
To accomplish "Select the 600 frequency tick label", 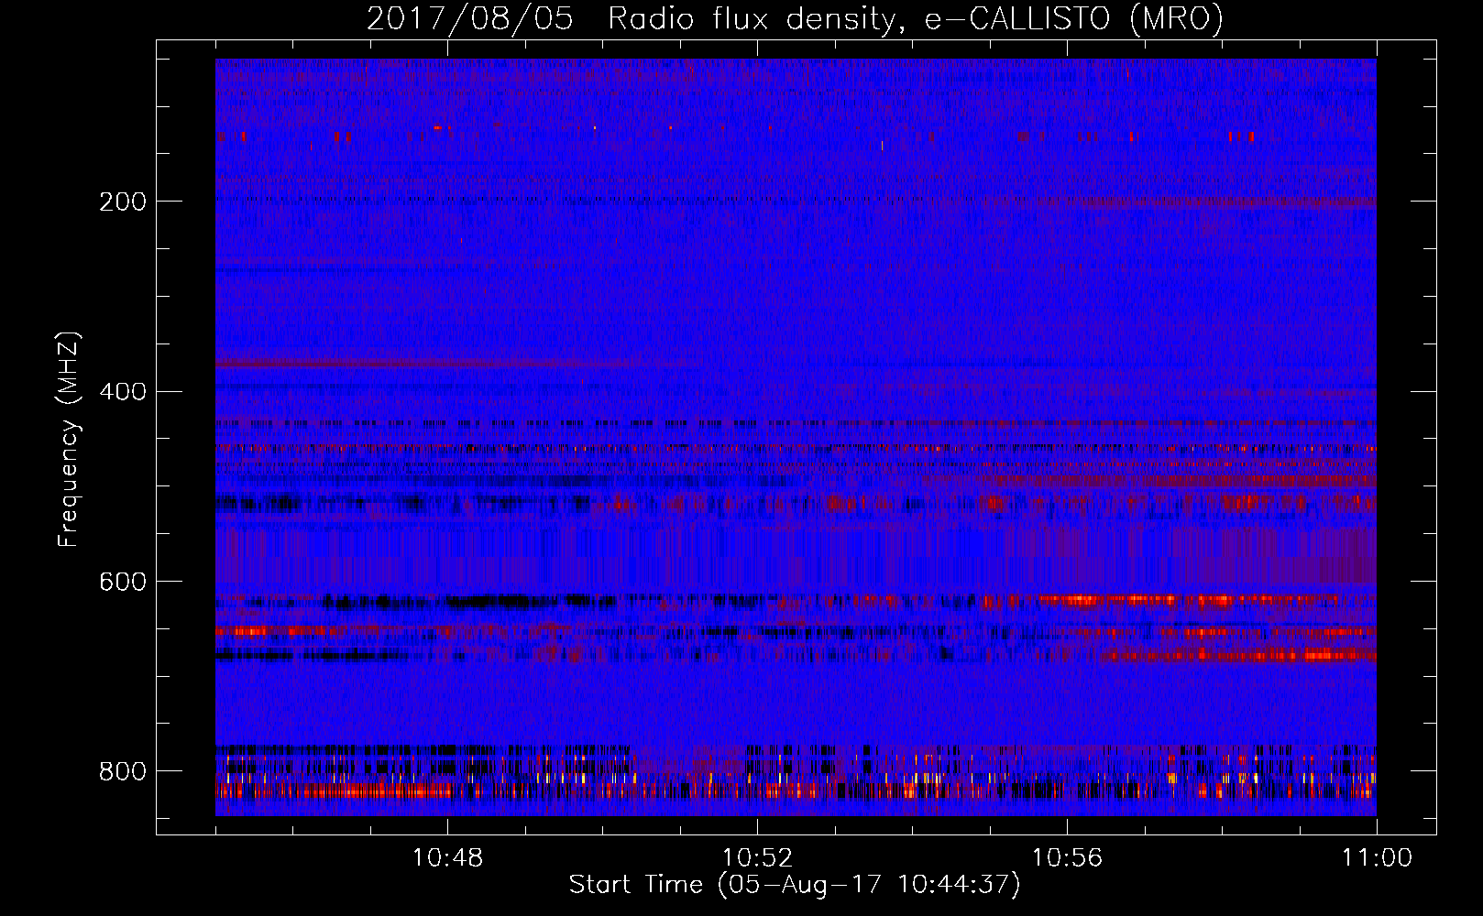I will 123,583.
